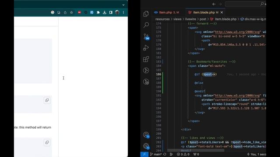Click the red M extension icon

point(79,13)
